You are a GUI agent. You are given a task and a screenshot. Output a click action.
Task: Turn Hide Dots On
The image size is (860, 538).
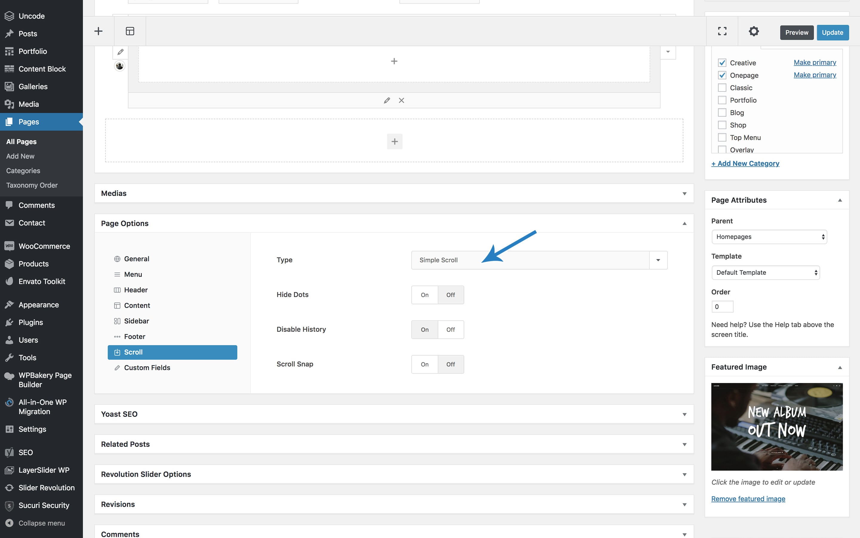tap(424, 295)
